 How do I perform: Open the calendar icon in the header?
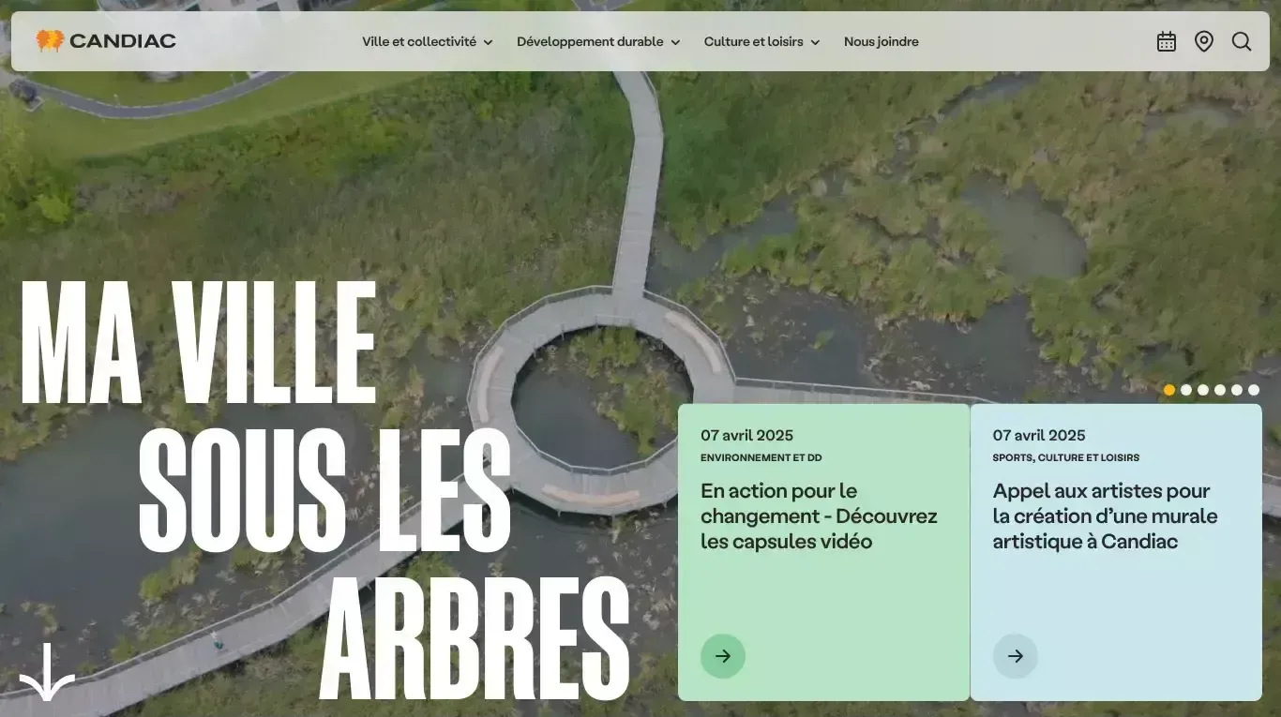(x=1167, y=41)
